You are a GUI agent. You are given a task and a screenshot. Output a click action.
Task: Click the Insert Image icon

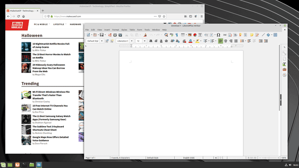pos(190,35)
